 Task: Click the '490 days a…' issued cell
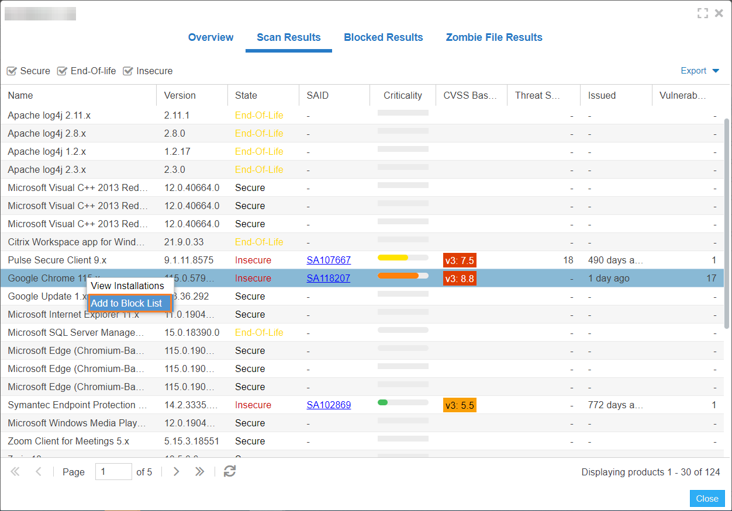point(616,260)
